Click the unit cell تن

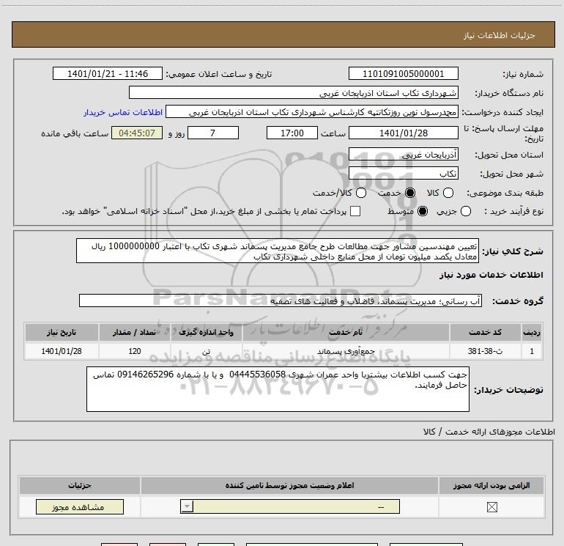pos(207,351)
